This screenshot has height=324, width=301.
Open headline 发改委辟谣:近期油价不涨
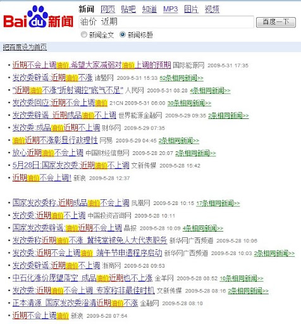(52, 78)
